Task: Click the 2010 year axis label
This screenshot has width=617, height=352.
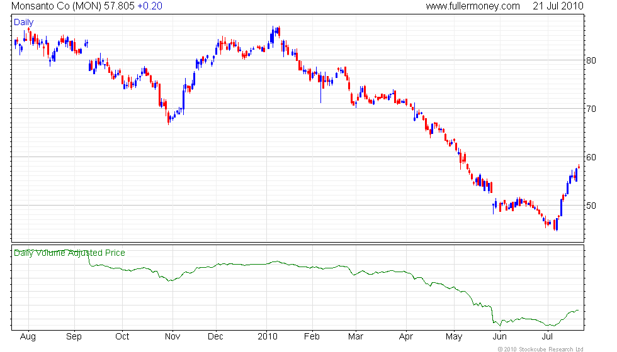Action: tap(268, 337)
